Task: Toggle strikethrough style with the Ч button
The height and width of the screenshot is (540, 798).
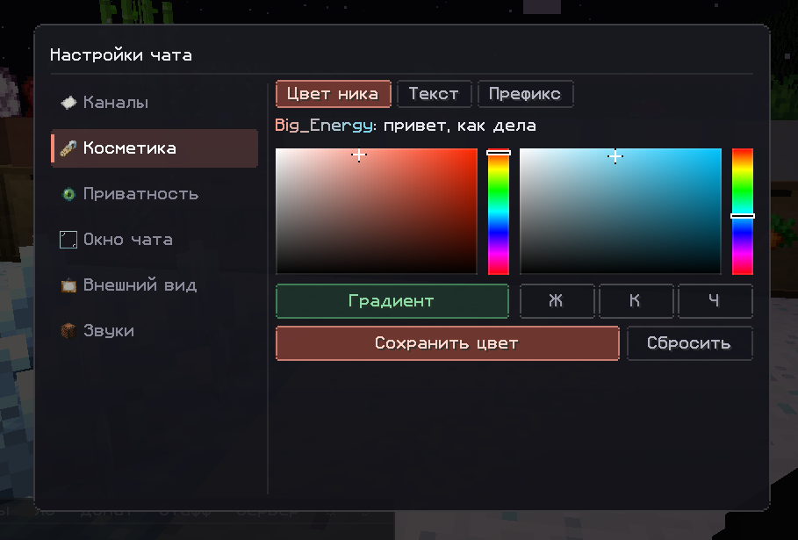Action: [715, 301]
